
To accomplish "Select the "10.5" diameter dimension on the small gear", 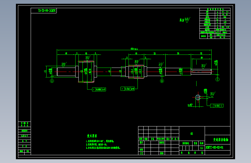I will click(x=140, y=71).
